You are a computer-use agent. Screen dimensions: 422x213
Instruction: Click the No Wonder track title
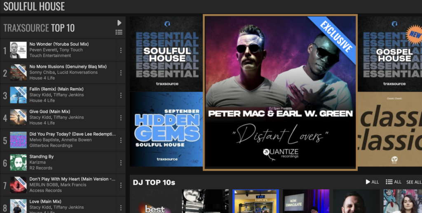pyautogui.click(x=59, y=44)
